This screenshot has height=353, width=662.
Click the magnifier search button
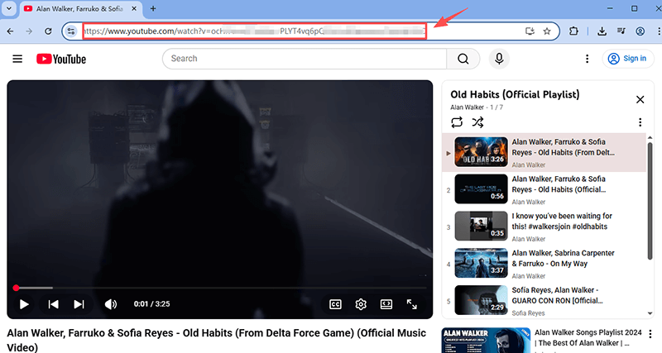coord(463,59)
